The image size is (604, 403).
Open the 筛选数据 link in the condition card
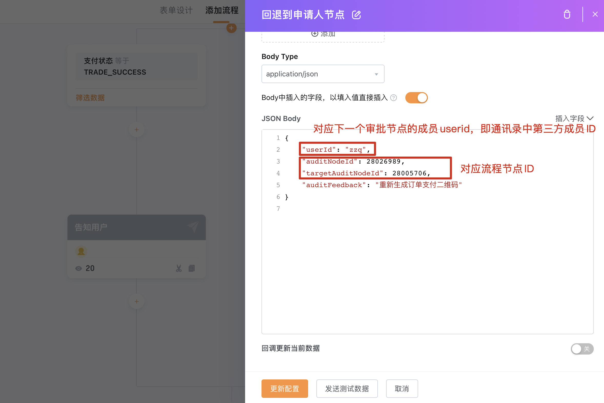pyautogui.click(x=90, y=98)
